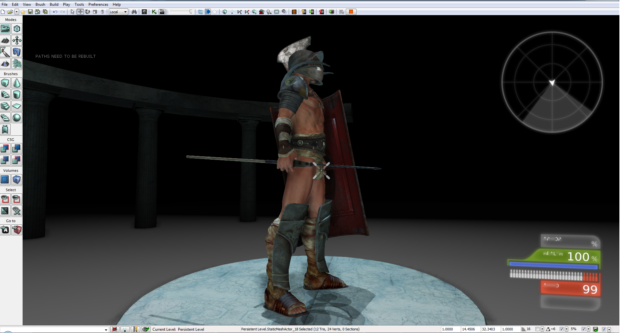This screenshot has height=333, width=620.
Task: Open the Help menu
Action: point(117,5)
